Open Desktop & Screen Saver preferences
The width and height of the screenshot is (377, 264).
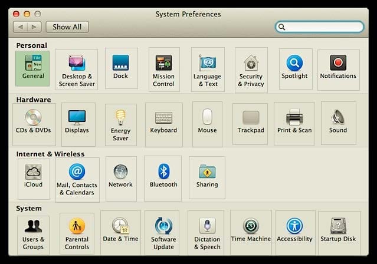[x=77, y=70]
